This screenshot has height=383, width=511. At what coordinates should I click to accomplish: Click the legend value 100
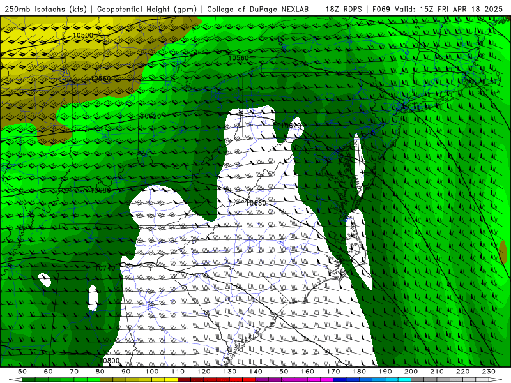(152, 372)
